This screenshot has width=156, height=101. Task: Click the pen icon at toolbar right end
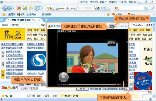pos(152,9)
